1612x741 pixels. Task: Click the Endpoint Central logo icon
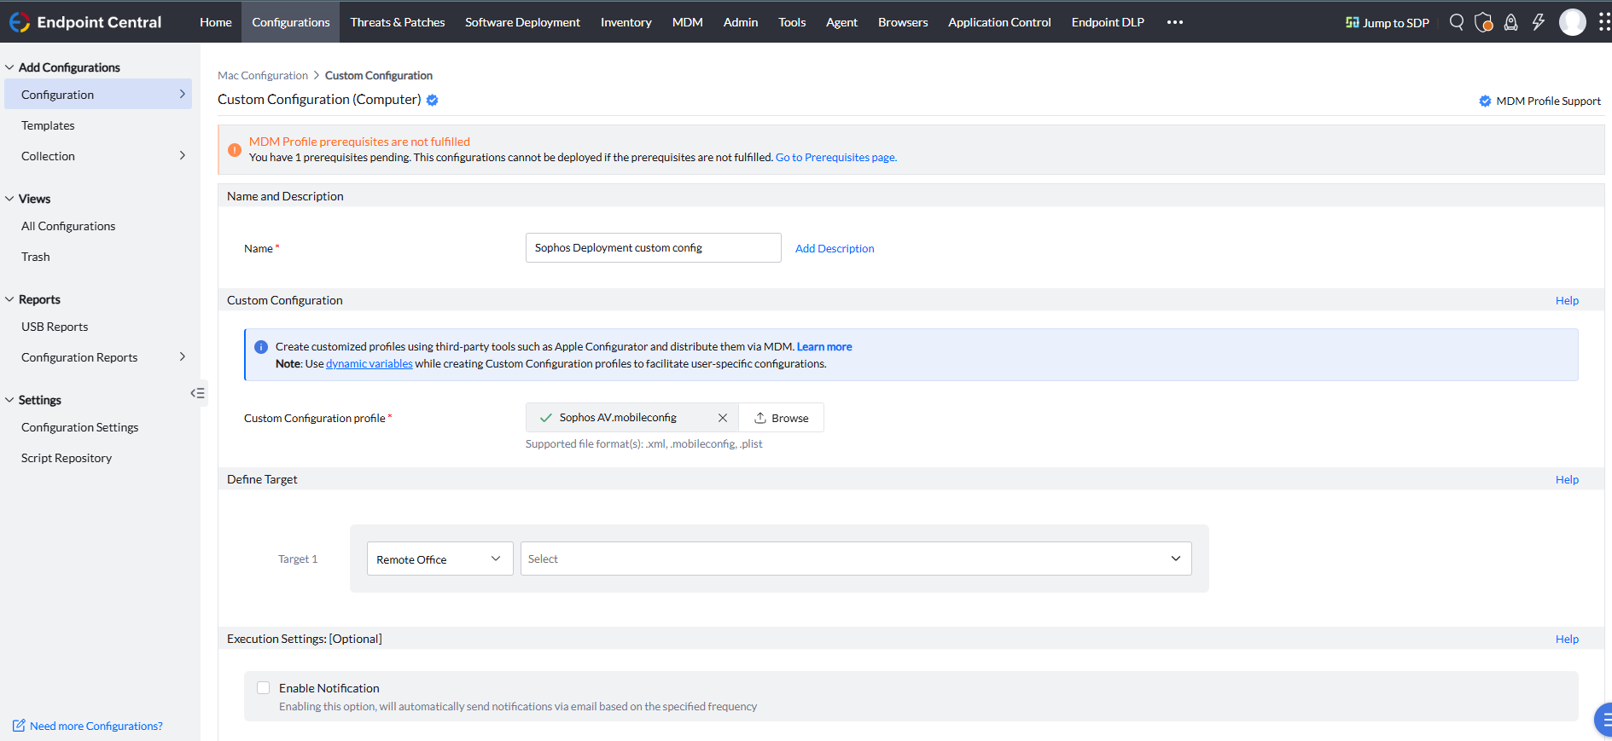click(19, 22)
